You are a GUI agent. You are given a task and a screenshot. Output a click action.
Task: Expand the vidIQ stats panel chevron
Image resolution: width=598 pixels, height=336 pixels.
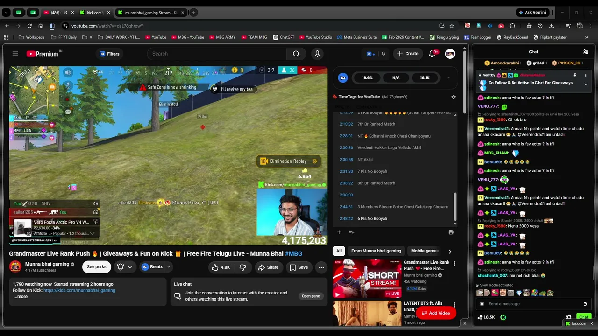(x=448, y=78)
